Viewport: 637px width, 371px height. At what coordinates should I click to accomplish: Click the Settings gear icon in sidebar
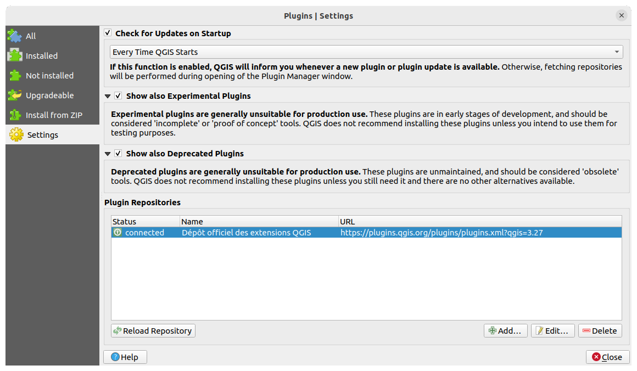coord(15,134)
